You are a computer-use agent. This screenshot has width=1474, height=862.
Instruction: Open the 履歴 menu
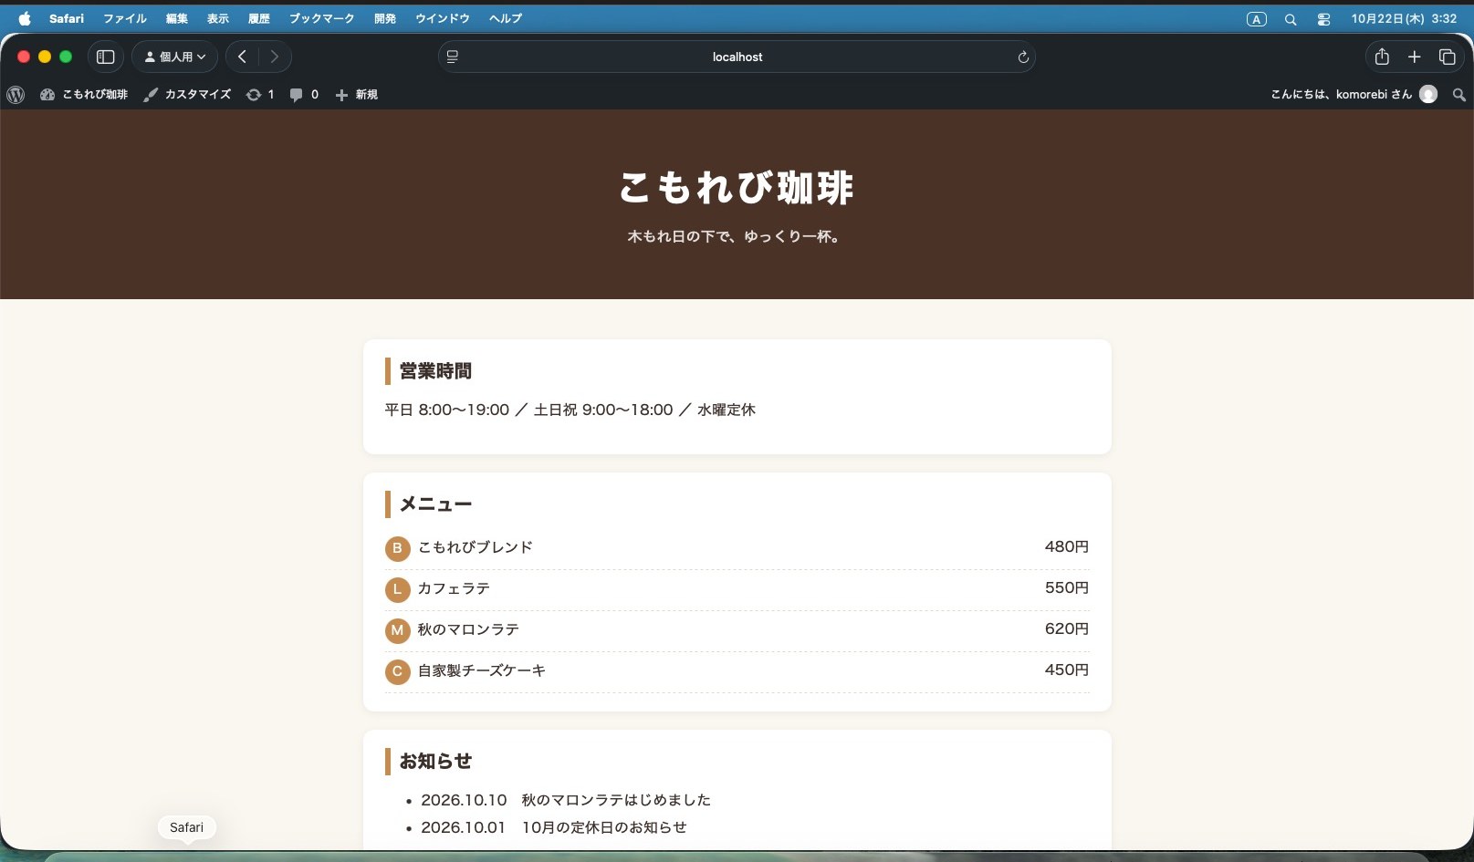(258, 18)
